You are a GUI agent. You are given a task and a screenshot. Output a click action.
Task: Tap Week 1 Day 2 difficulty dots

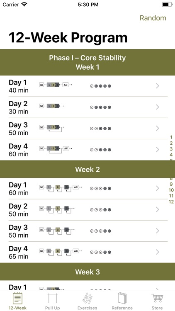pos(100,107)
